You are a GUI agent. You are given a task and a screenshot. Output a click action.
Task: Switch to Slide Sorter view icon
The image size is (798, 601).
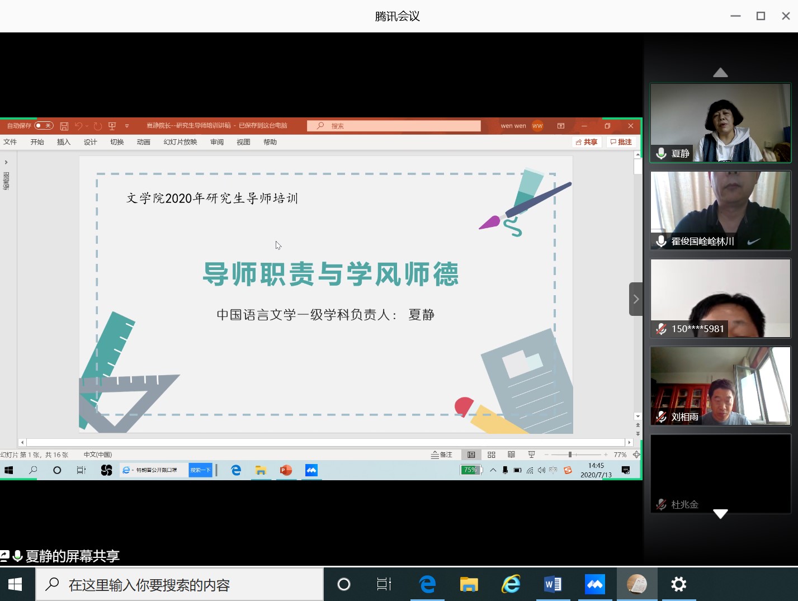[492, 455]
